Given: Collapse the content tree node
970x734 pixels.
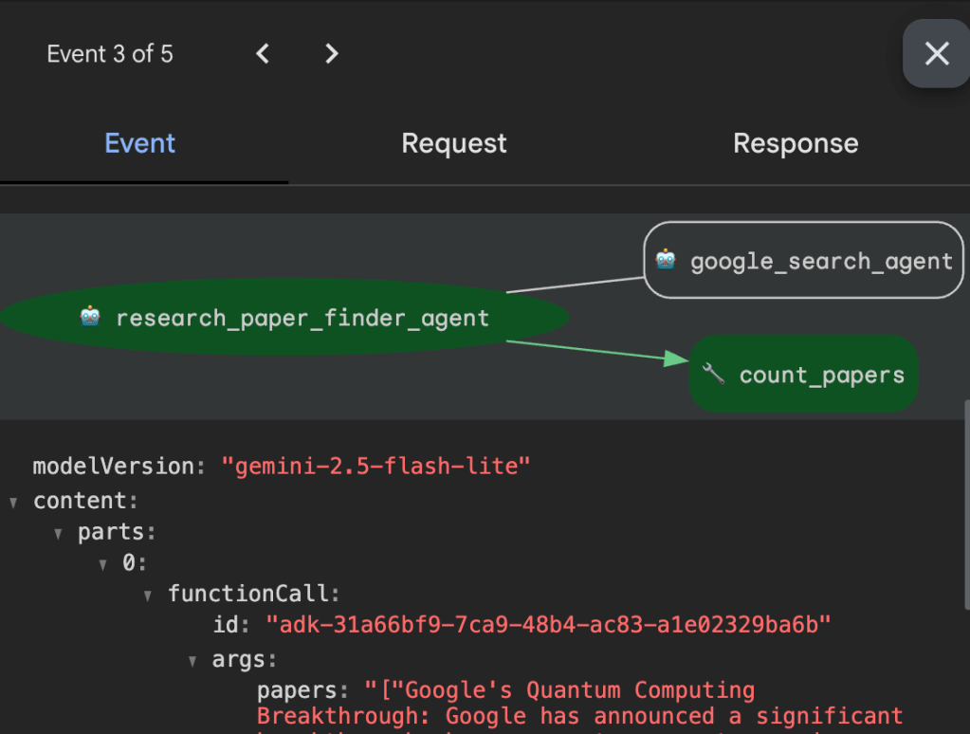Looking at the screenshot, I should (13, 502).
